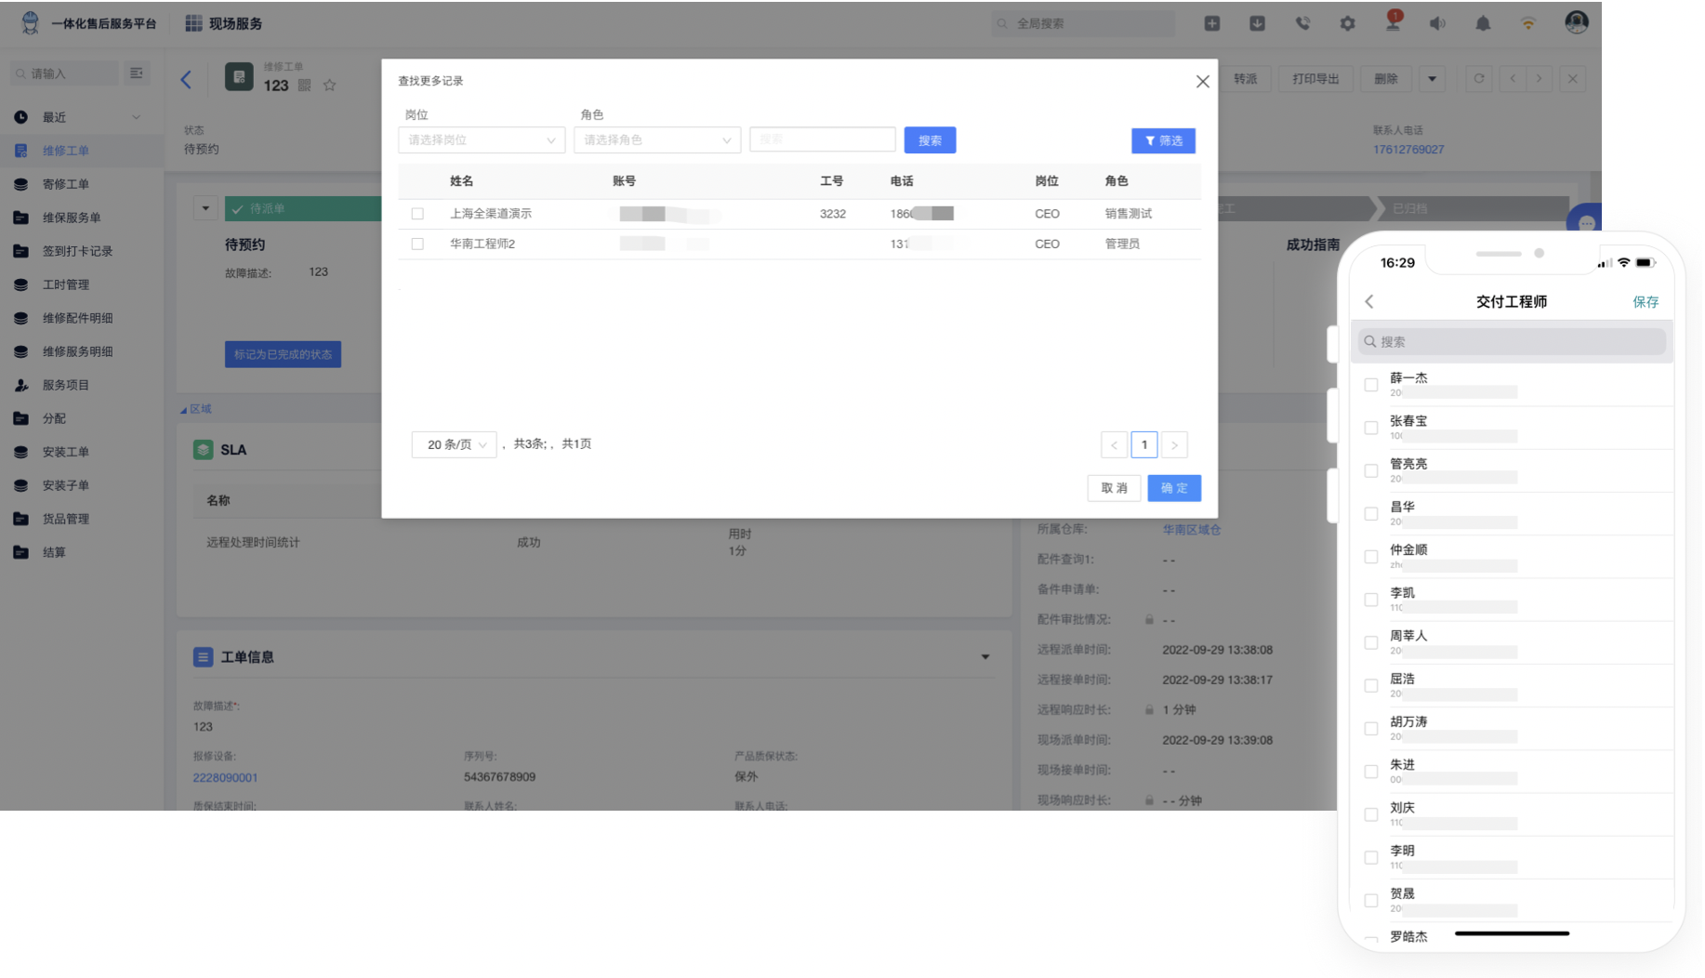Toggle the speaker volume icon
This screenshot has height=978, width=1705.
click(1437, 24)
